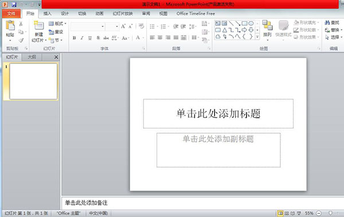Select the Text Box shape in gallery

pos(218,23)
